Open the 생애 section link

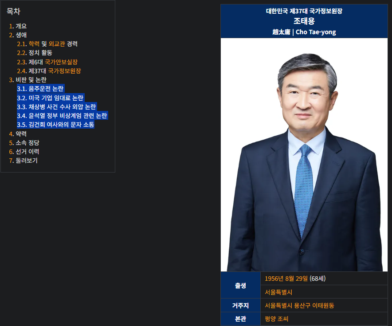[x=22, y=35]
